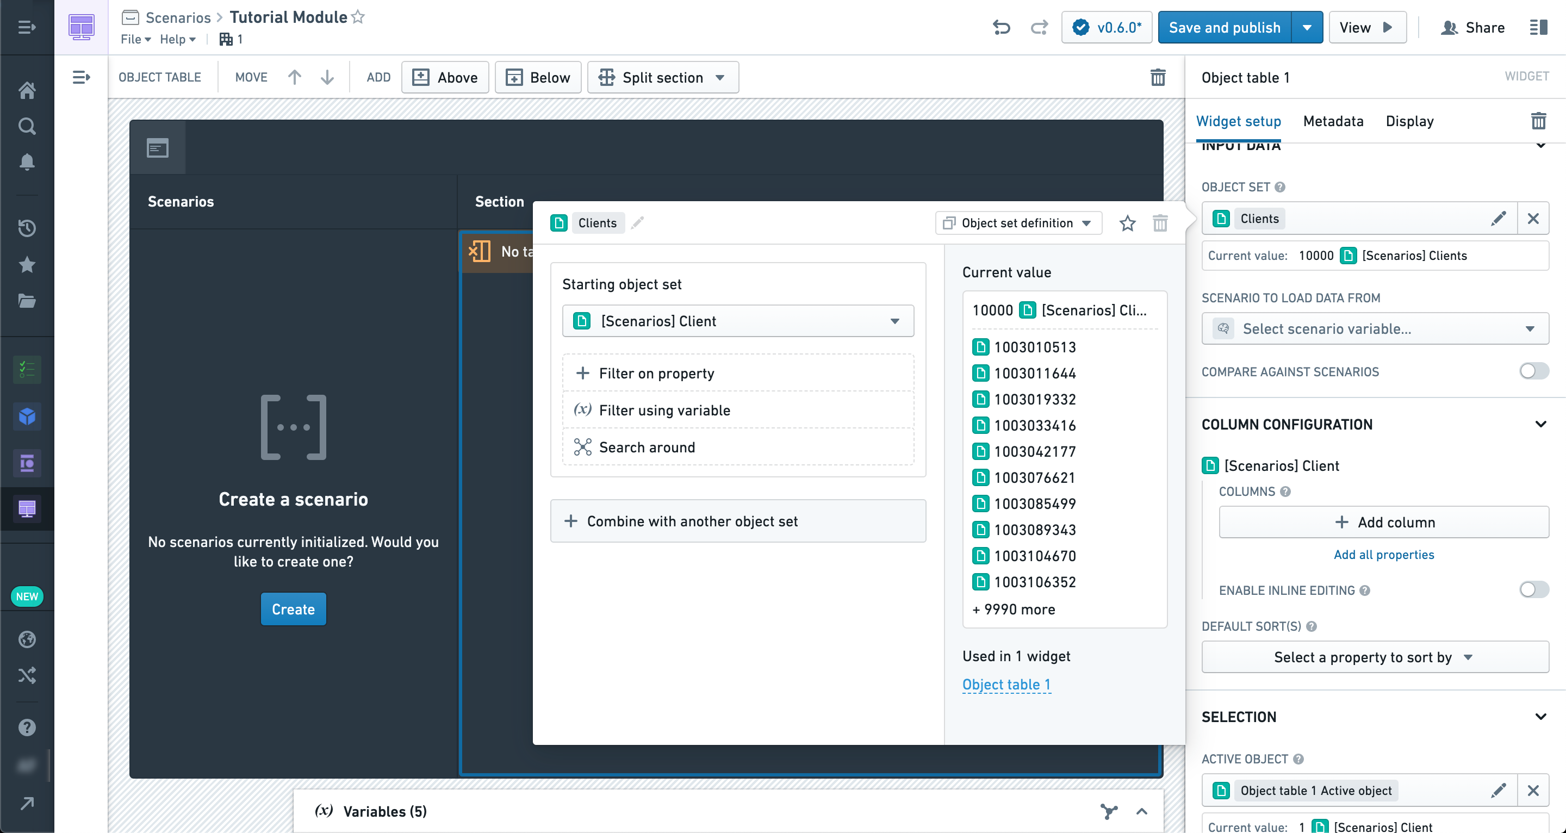This screenshot has height=833, width=1566.
Task: Switch to the Metadata tab
Action: [x=1333, y=121]
